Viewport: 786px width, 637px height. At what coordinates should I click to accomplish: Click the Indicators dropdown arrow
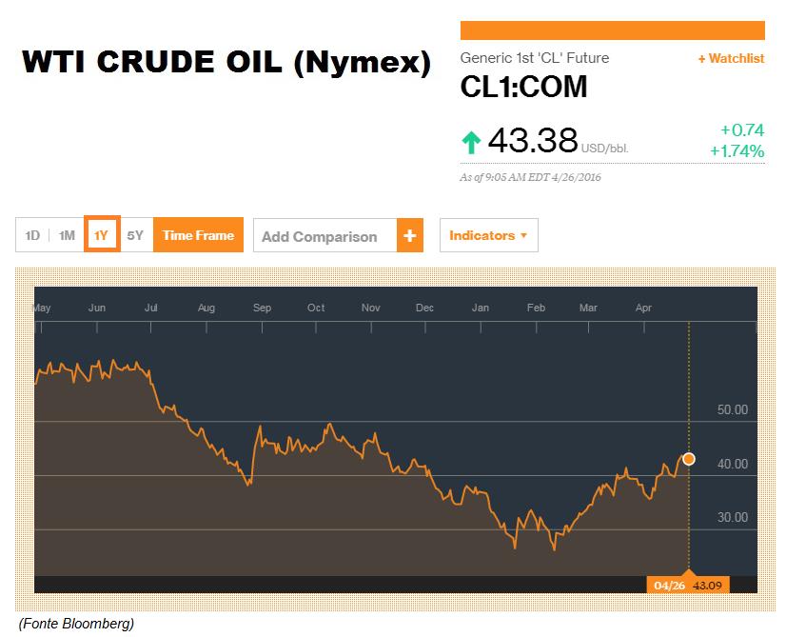coord(523,235)
